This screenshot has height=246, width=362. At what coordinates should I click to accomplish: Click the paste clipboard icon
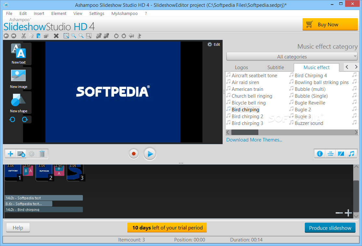39,36
